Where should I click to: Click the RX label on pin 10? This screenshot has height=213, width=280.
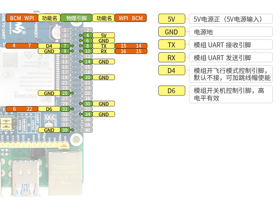tap(103, 51)
